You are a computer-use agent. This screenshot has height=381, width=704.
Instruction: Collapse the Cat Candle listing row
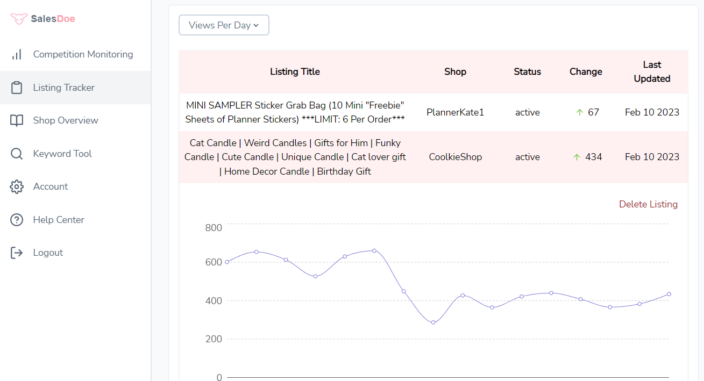click(295, 157)
